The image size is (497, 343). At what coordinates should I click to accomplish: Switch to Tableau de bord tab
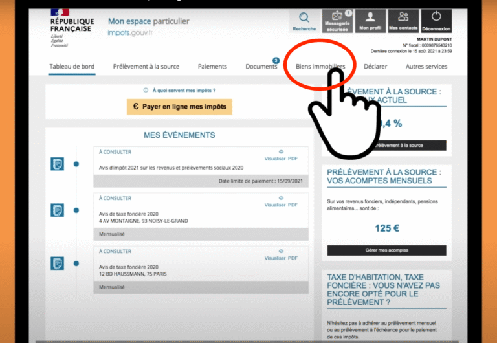(72, 67)
